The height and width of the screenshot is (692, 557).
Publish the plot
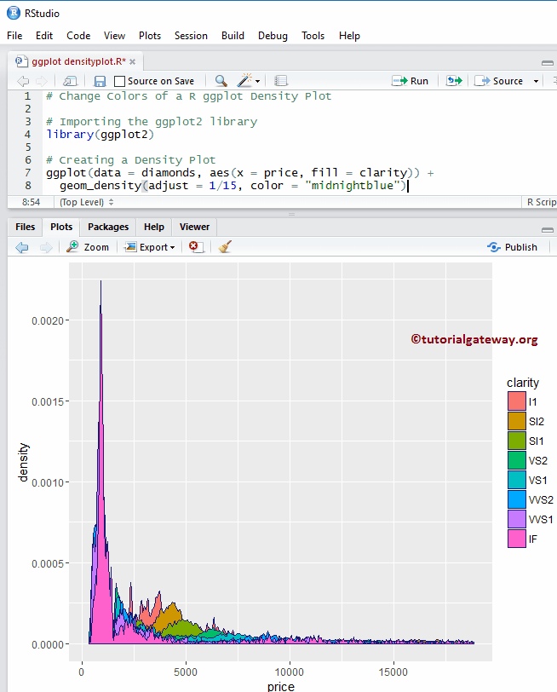(x=513, y=247)
